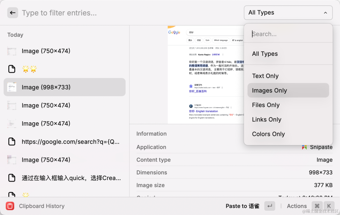Click the Paste to 语雀 action
Image resolution: width=340 pixels, height=215 pixels.
[242, 206]
